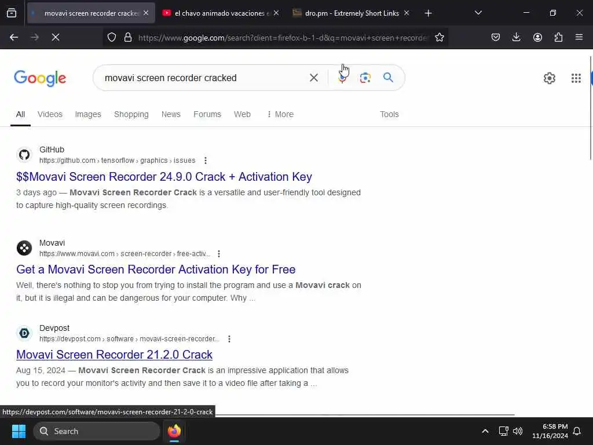This screenshot has width=593, height=445.
Task: Focus the Google search input field
Action: (204, 78)
